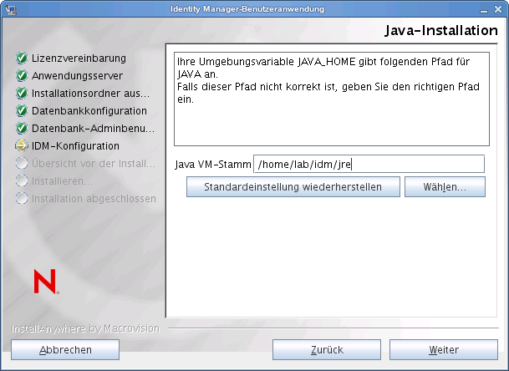Close the Identity Manager installer window
The width and height of the screenshot is (509, 371).
(498, 9)
